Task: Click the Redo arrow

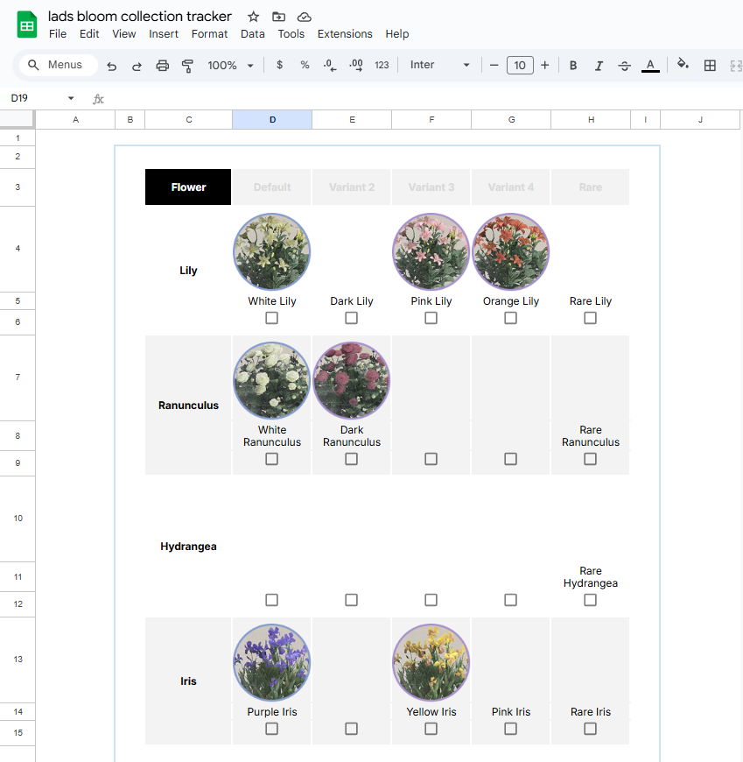Action: (137, 65)
